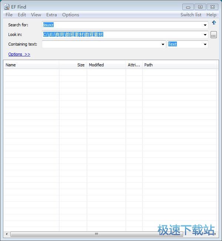This screenshot has width=222, height=241.
Task: Open the browse folder ellipsis button
Action: pyautogui.click(x=213, y=35)
